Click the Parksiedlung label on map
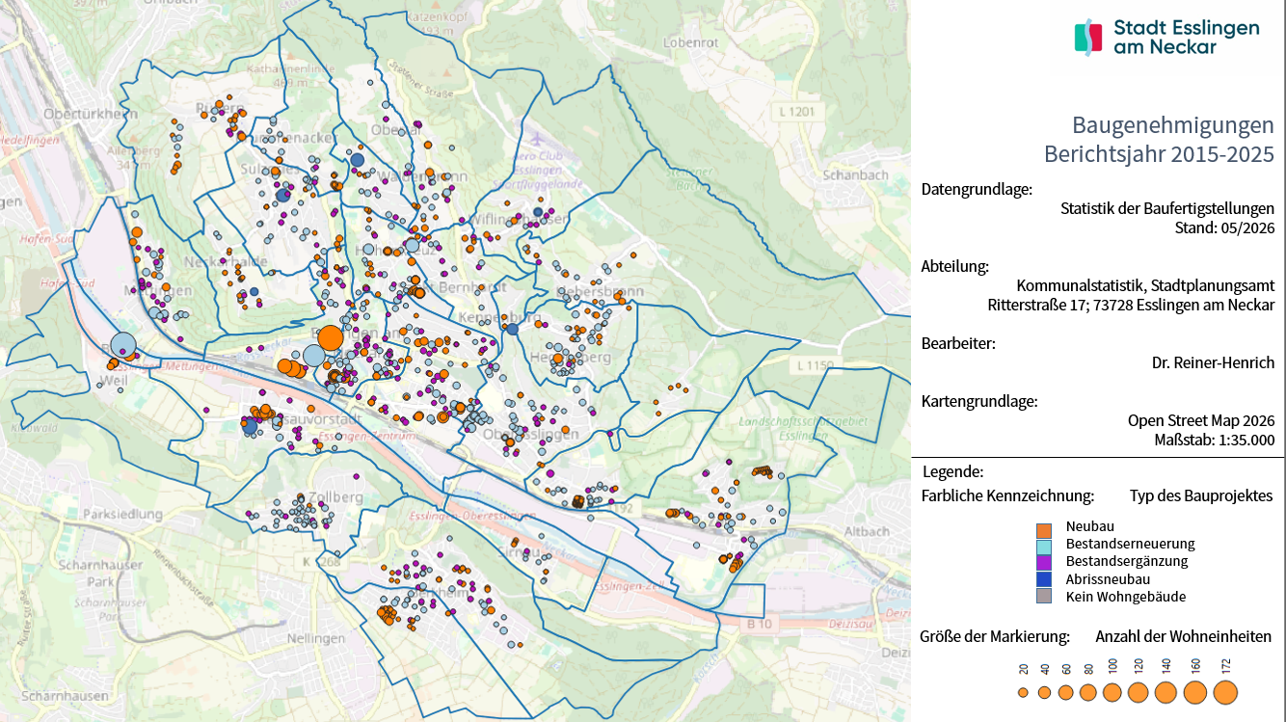The width and height of the screenshot is (1286, 722). coord(122,515)
